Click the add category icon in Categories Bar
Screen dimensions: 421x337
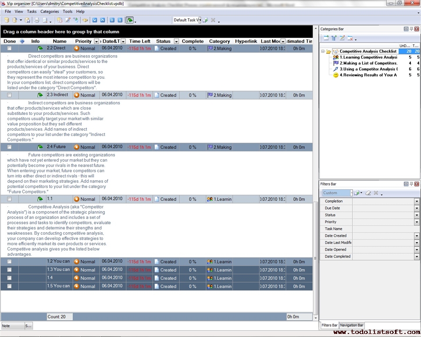[326, 39]
